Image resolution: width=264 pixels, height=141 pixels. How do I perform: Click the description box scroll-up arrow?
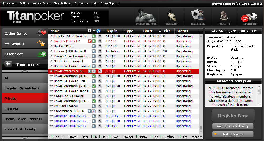259,86
